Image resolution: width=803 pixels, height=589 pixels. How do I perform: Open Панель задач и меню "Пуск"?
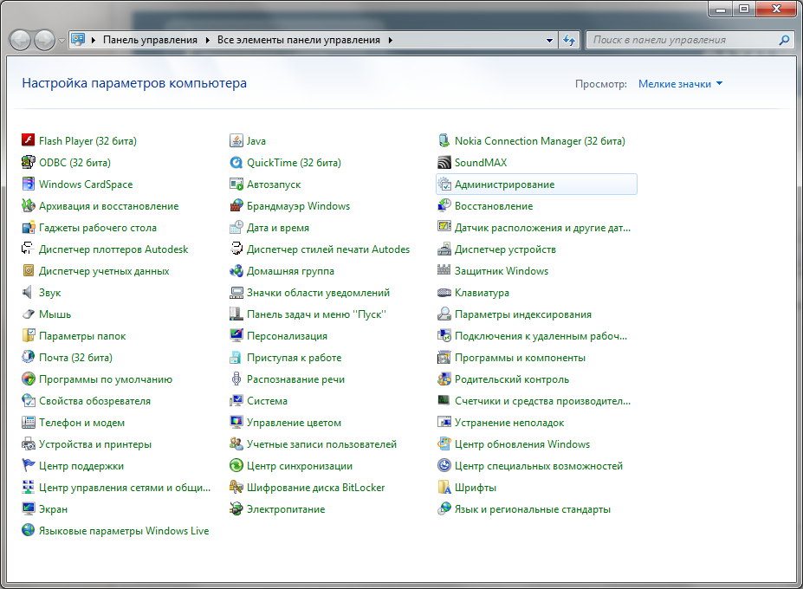coord(316,314)
